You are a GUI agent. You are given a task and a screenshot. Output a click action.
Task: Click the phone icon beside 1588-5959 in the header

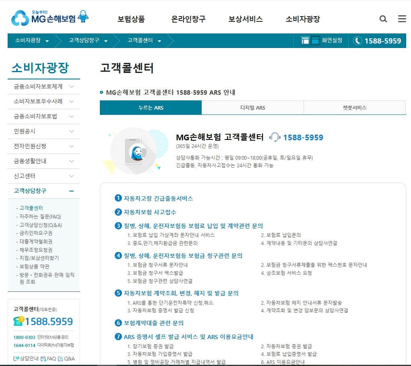(357, 41)
